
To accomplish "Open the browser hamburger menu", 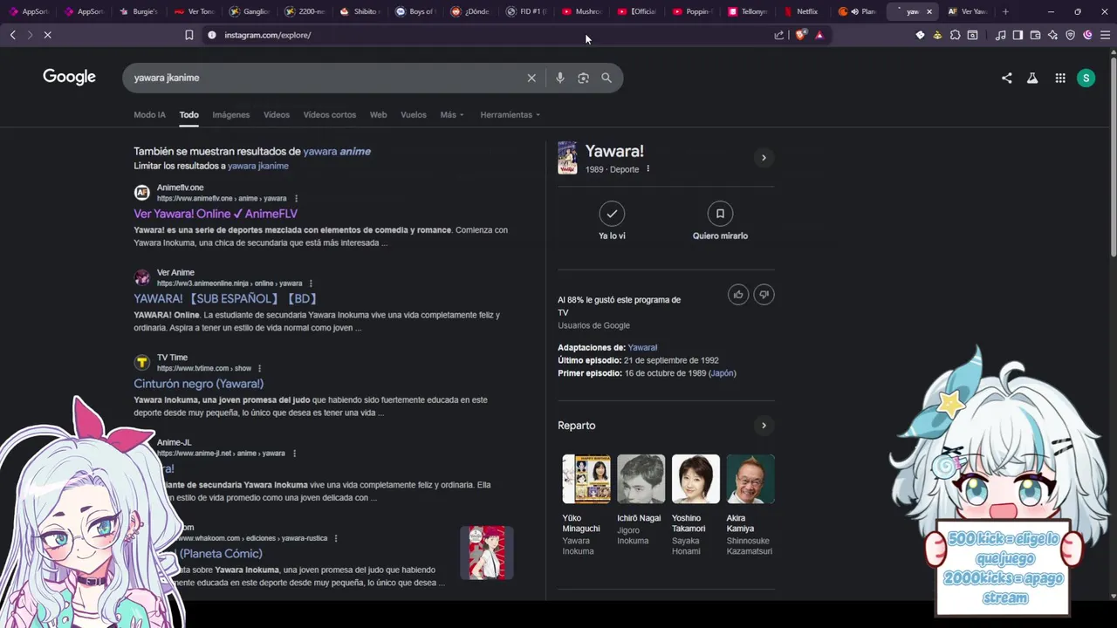I will [1105, 35].
